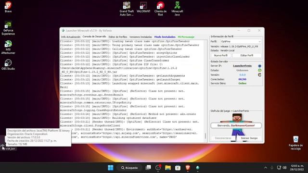Open volume control in the system tray

pyautogui.click(x=284, y=168)
